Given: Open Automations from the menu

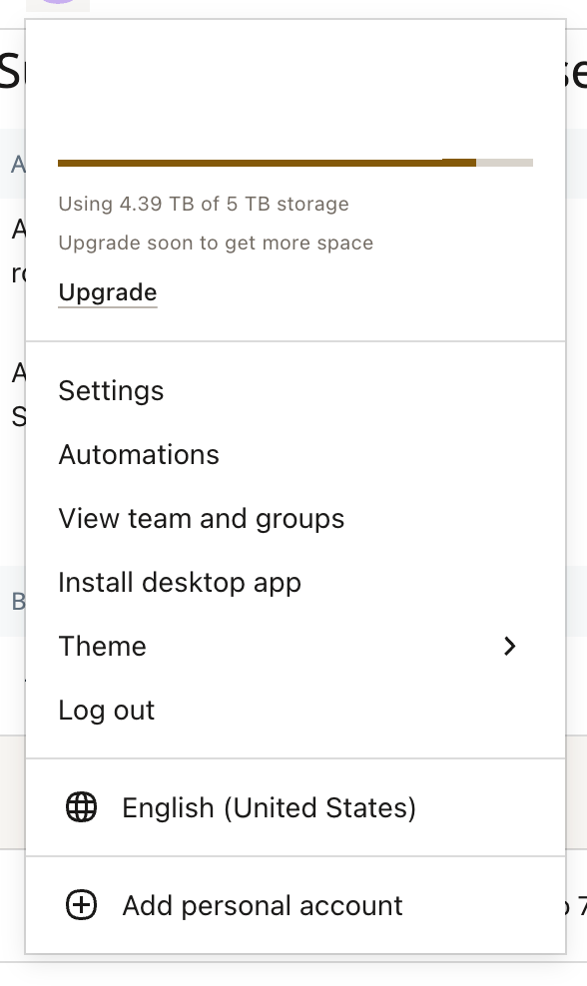Looking at the screenshot, I should tap(138, 454).
